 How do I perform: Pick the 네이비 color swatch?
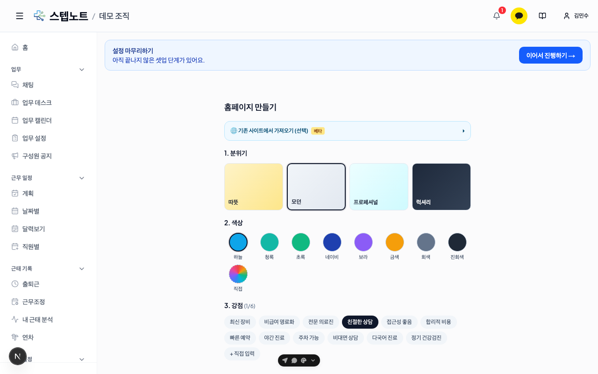tap(332, 242)
